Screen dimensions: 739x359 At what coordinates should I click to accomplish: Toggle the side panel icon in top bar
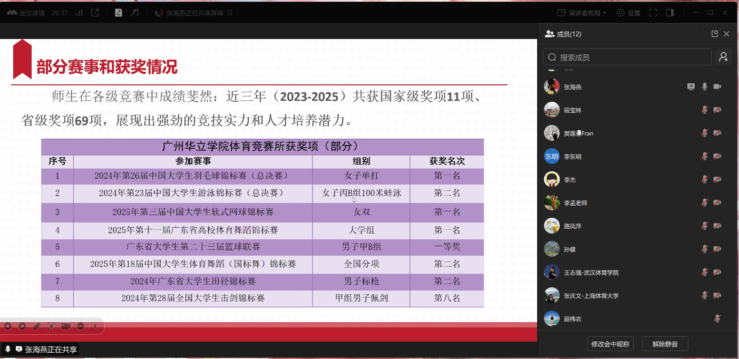tap(670, 13)
